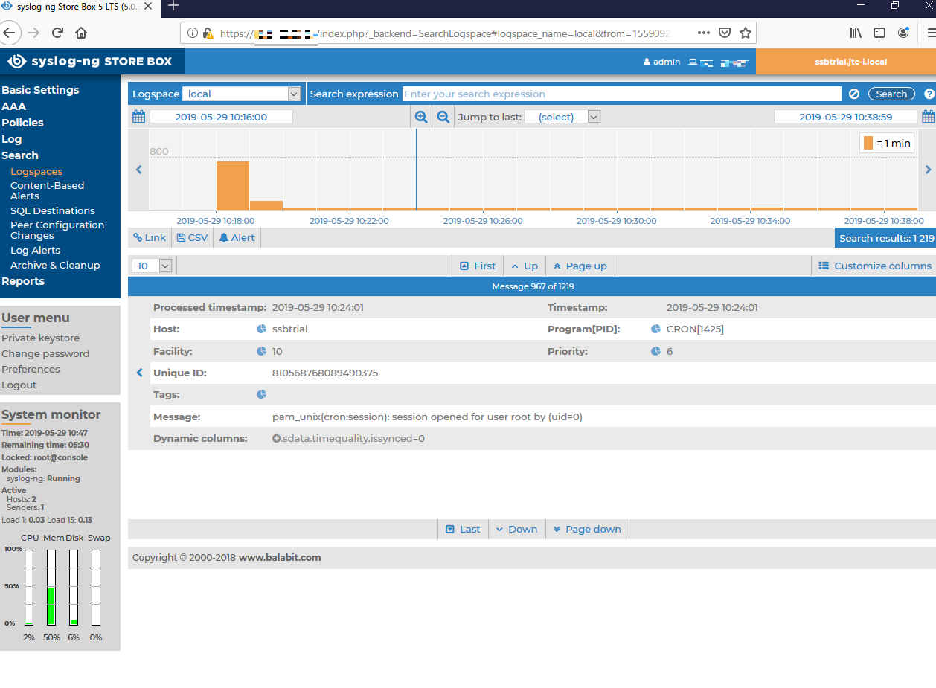Click the search expression field
Image resolution: width=936 pixels, height=688 pixels.
click(x=622, y=94)
